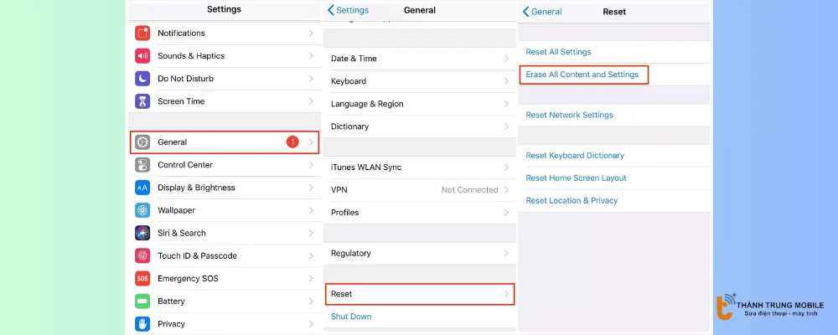Tap Shut Down in General
The height and width of the screenshot is (335, 838).
point(351,317)
